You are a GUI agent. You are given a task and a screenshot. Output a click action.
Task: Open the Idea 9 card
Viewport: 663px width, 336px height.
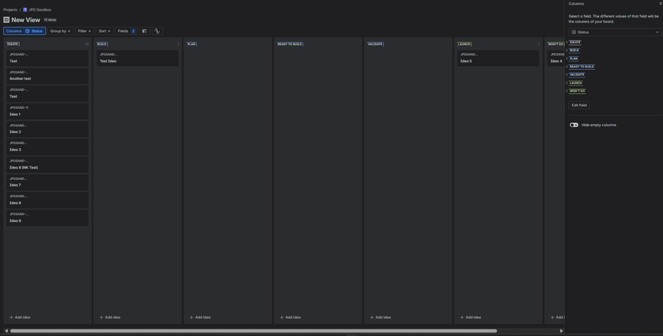click(47, 218)
